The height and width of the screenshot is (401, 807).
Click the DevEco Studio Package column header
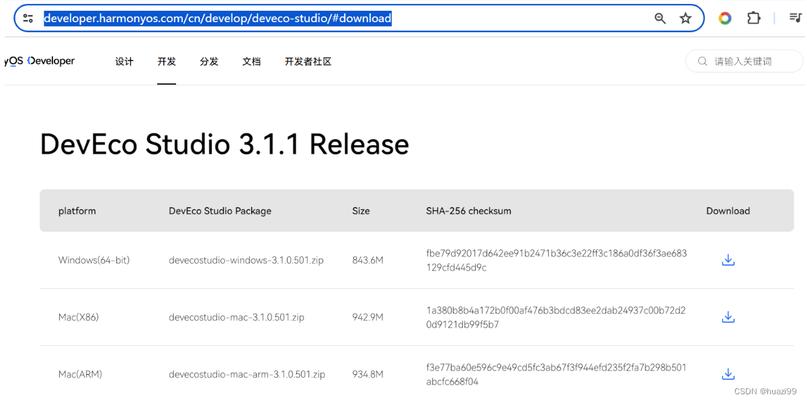point(220,211)
